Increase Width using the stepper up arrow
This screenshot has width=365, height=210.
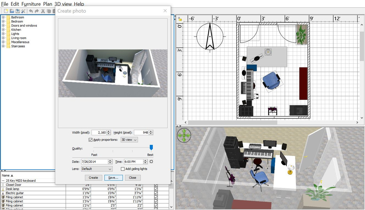109,131
